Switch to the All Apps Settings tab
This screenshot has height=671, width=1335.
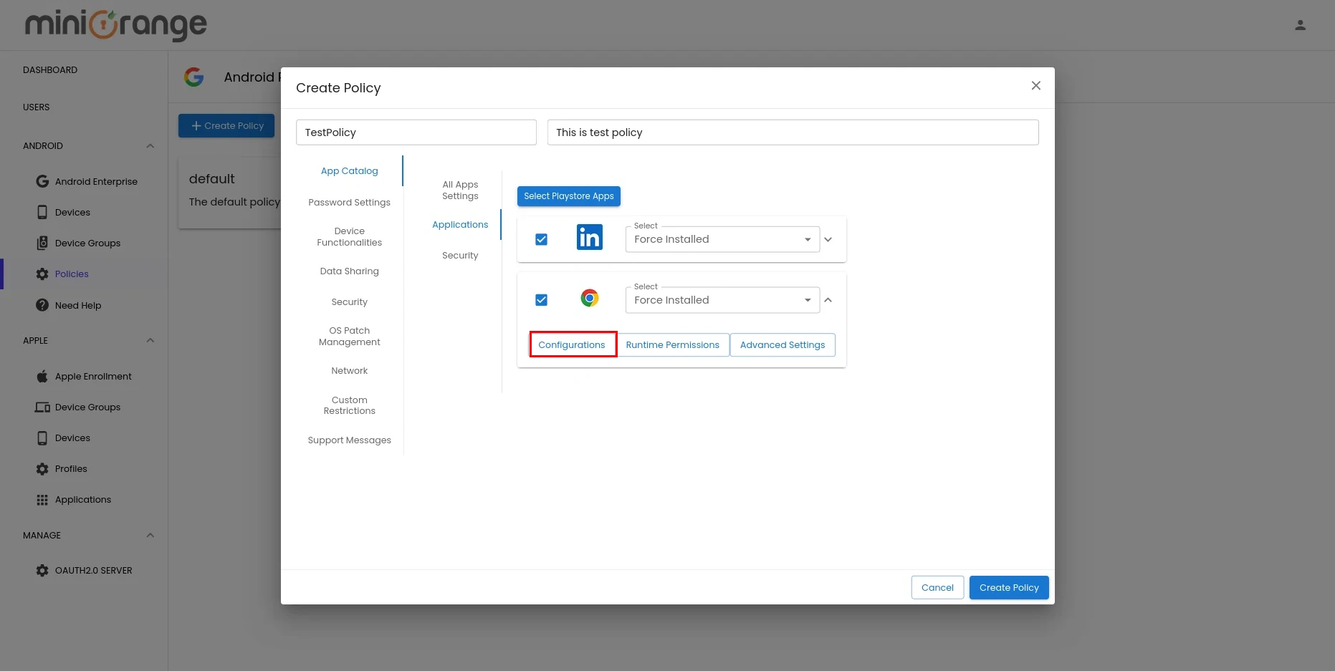(459, 190)
